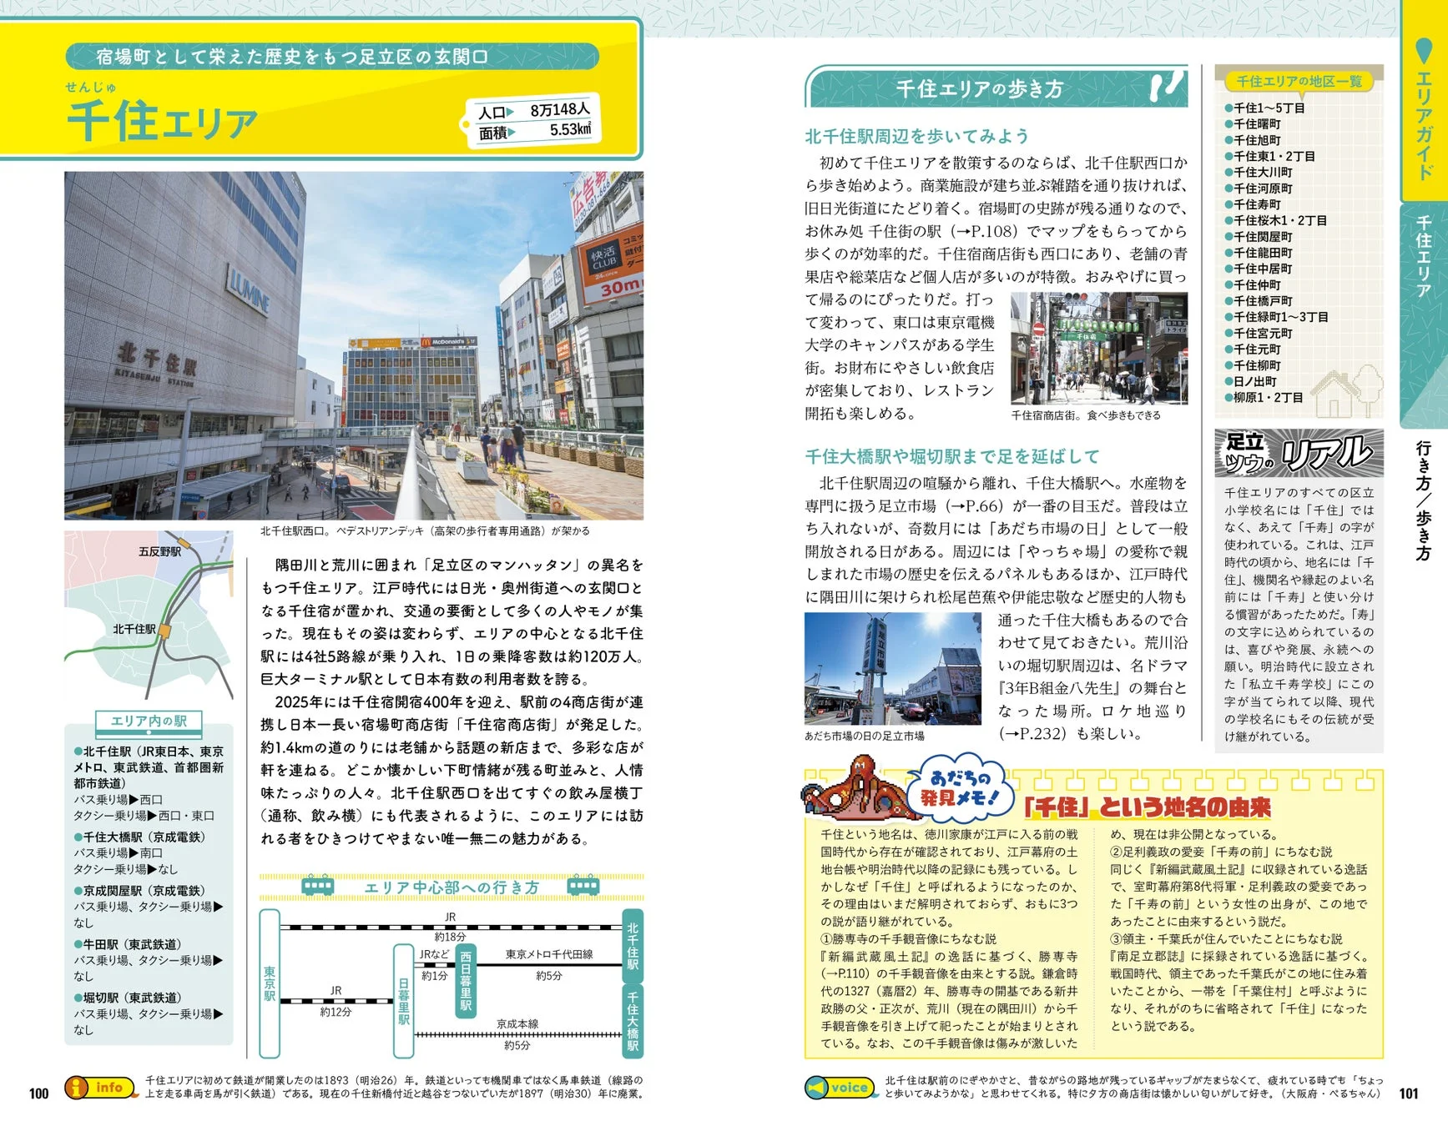Click 千住中居町 in district list
This screenshot has height=1126, width=1448.
click(x=1258, y=269)
